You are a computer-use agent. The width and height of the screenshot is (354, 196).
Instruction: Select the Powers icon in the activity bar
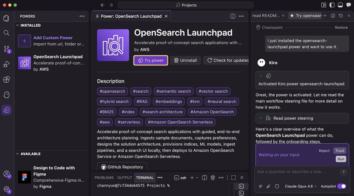pos(7,110)
